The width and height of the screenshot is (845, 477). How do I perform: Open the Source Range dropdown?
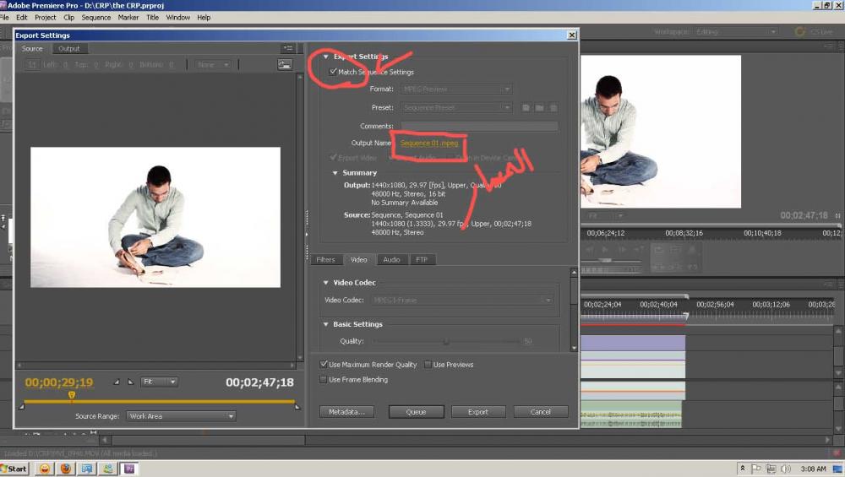tap(180, 416)
